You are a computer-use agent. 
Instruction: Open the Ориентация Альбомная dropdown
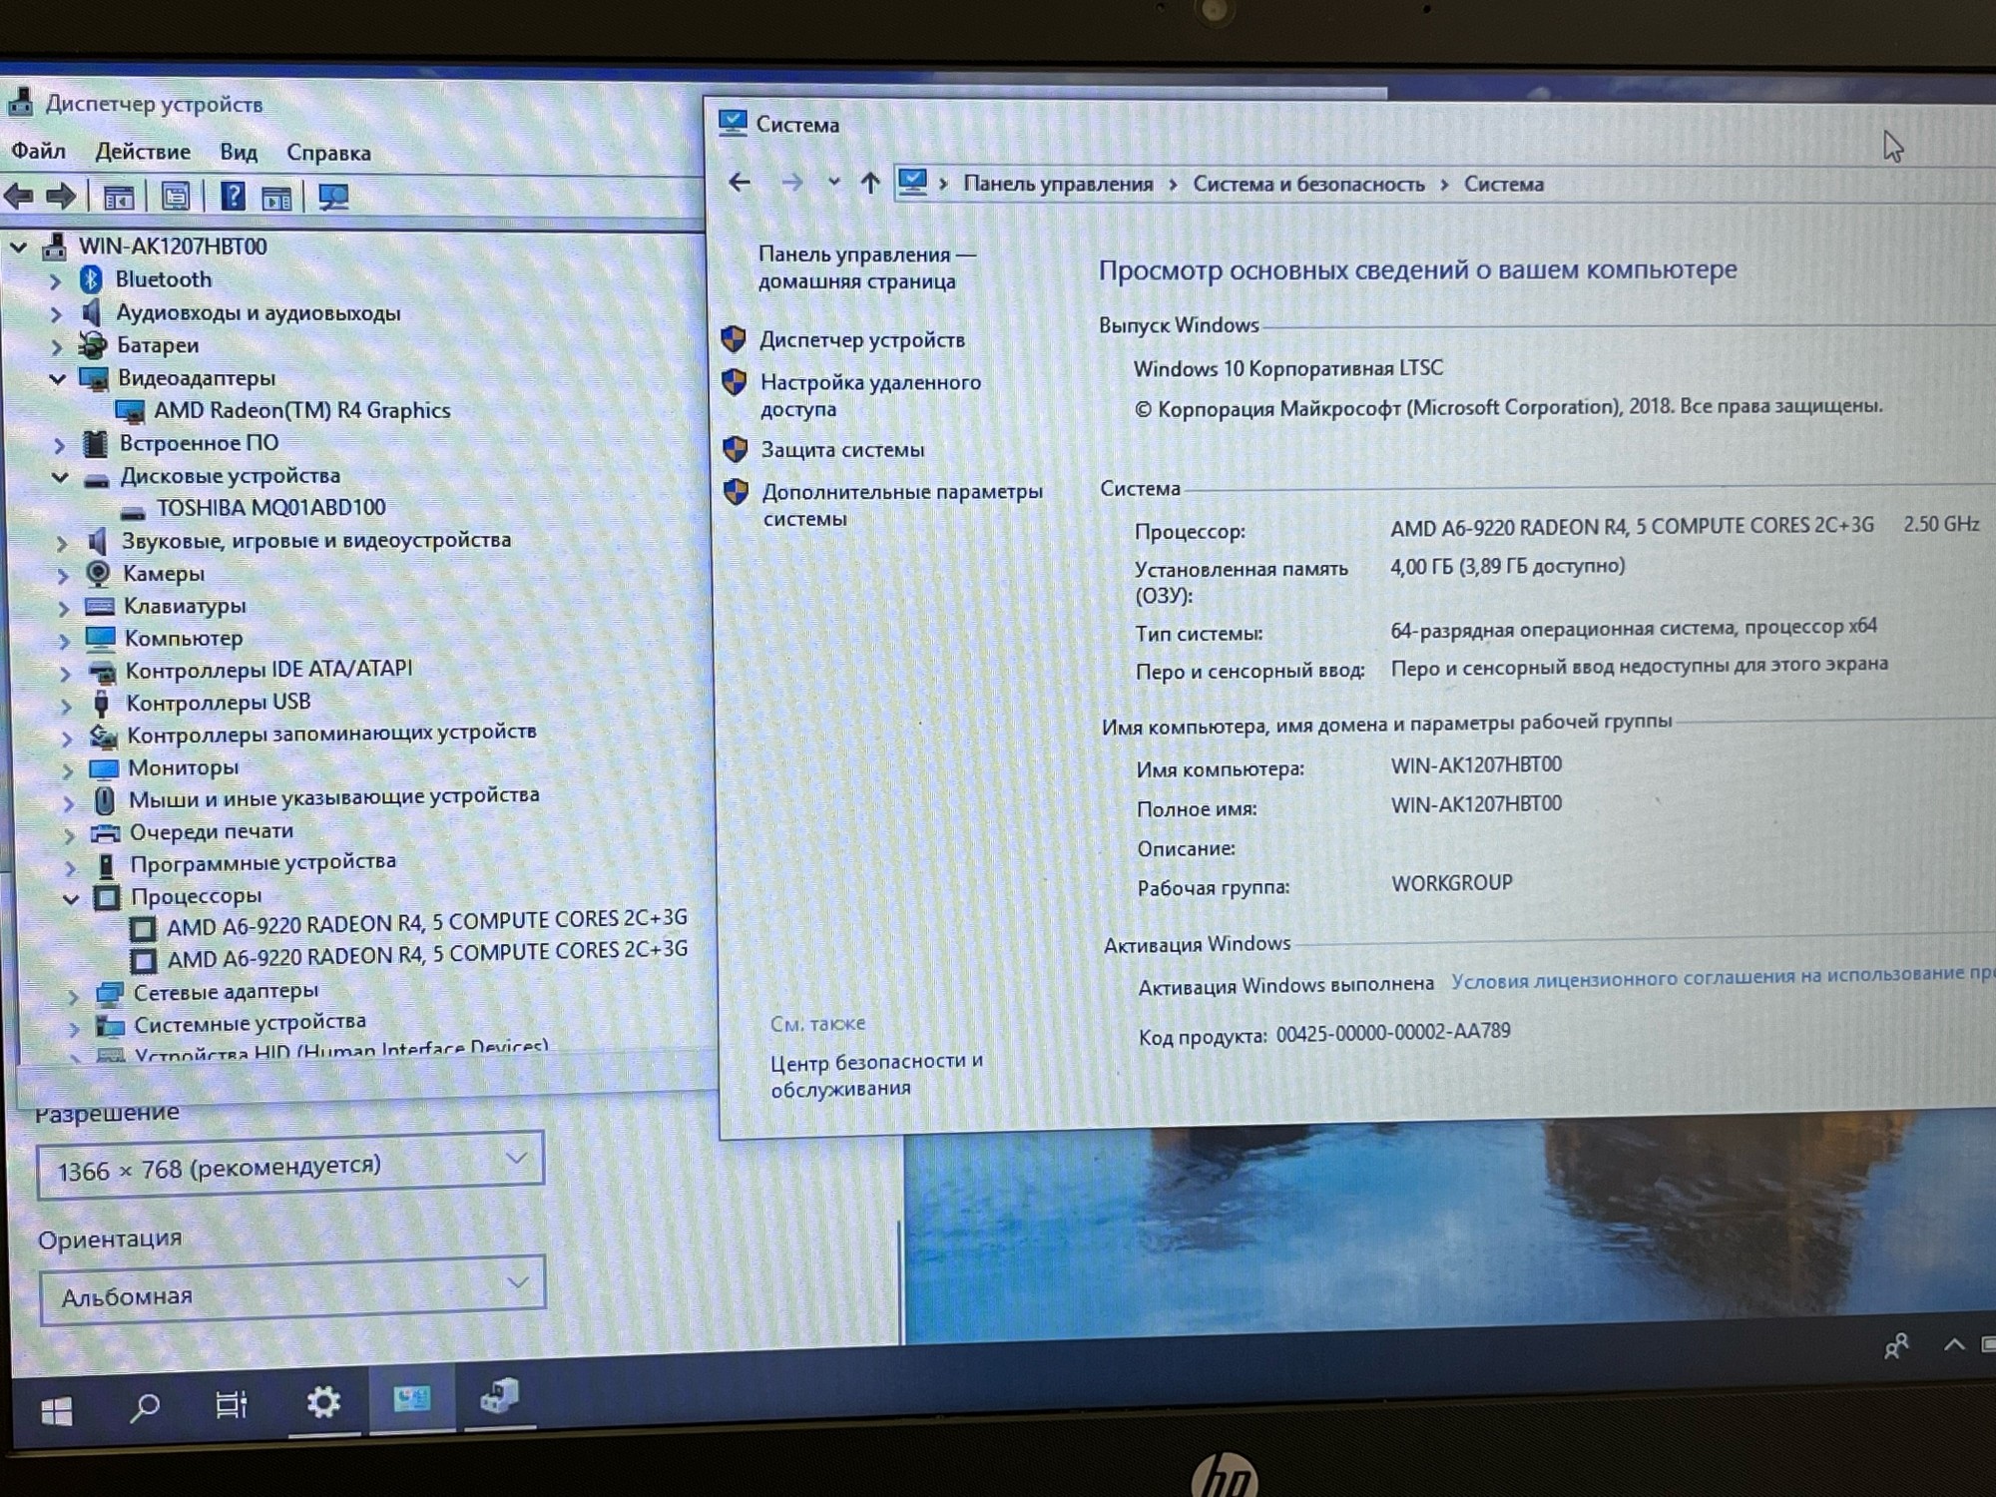[292, 1290]
